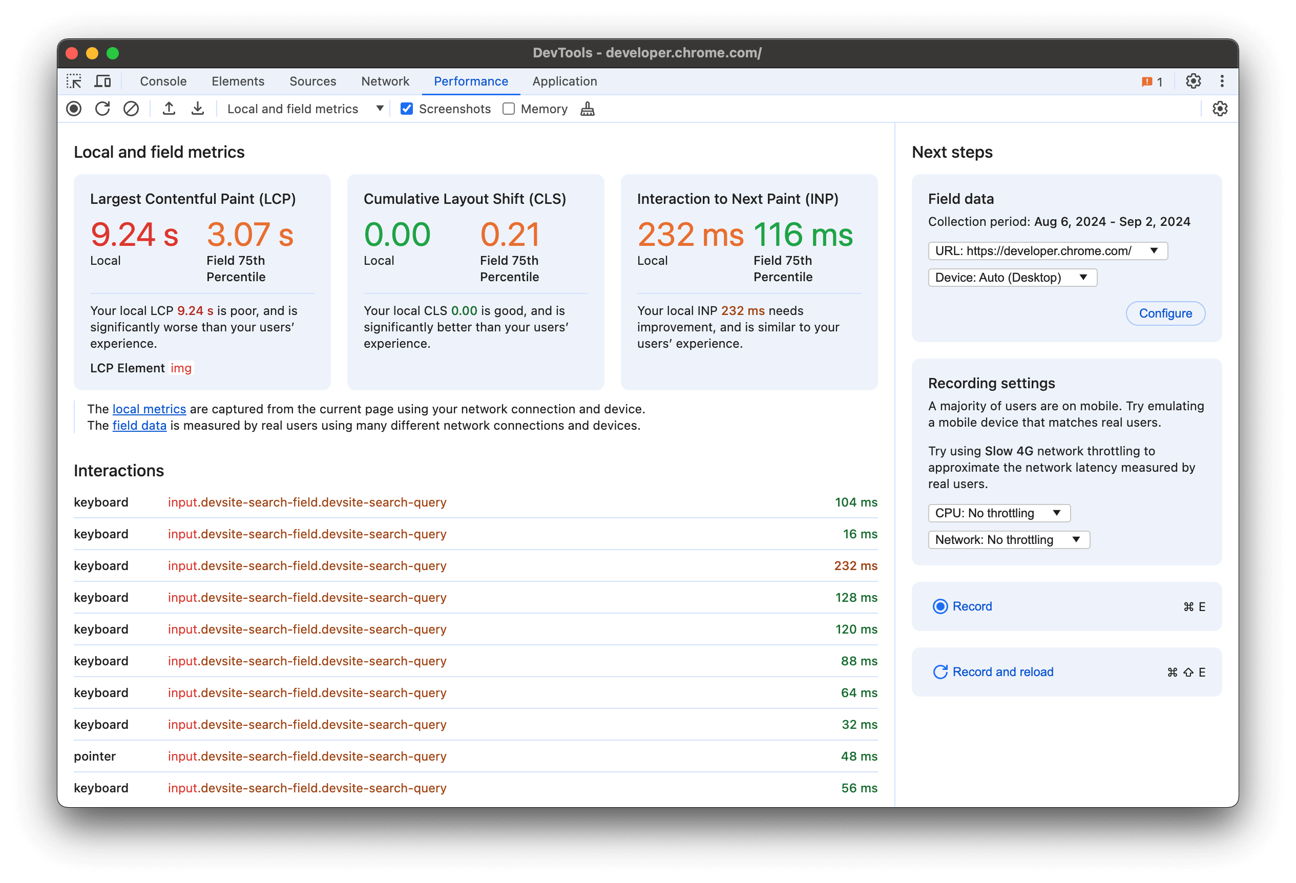Open the Local and field metrics dropdown
The image size is (1296, 883).
(377, 109)
